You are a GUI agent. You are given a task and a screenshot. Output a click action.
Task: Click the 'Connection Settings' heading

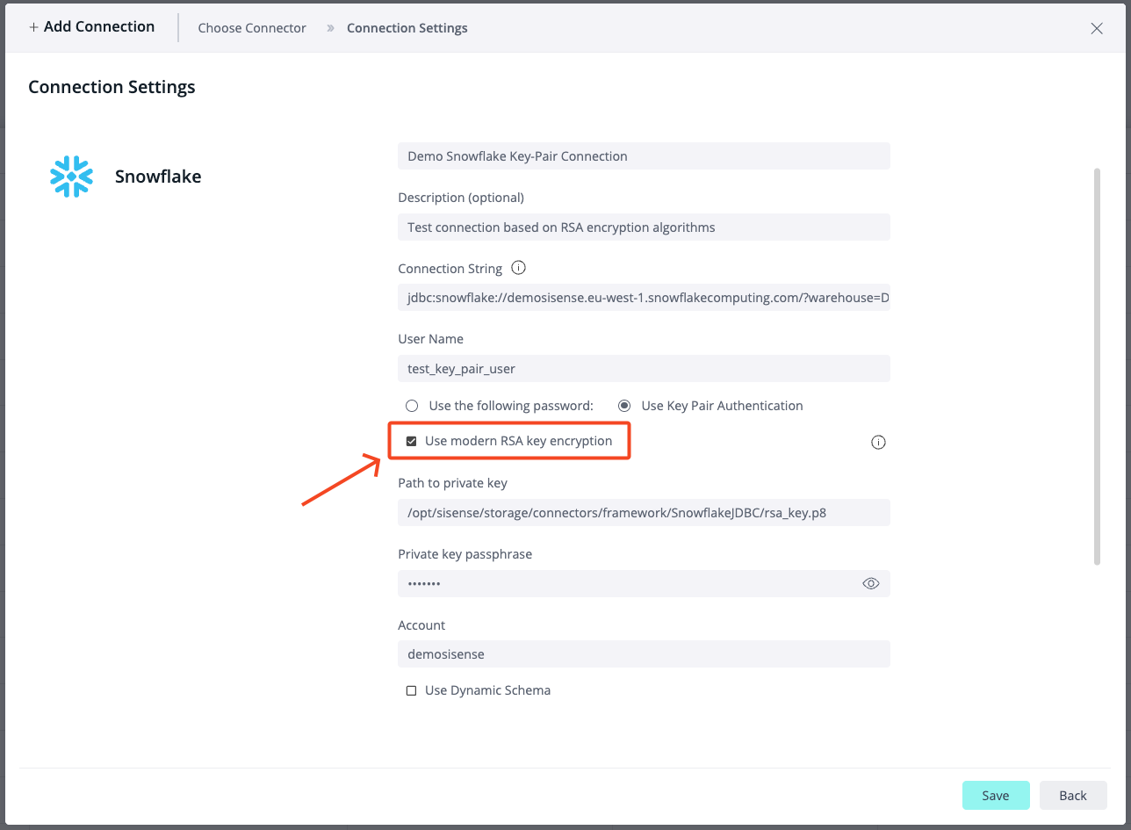(112, 87)
